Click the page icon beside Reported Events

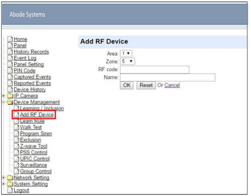(10, 83)
